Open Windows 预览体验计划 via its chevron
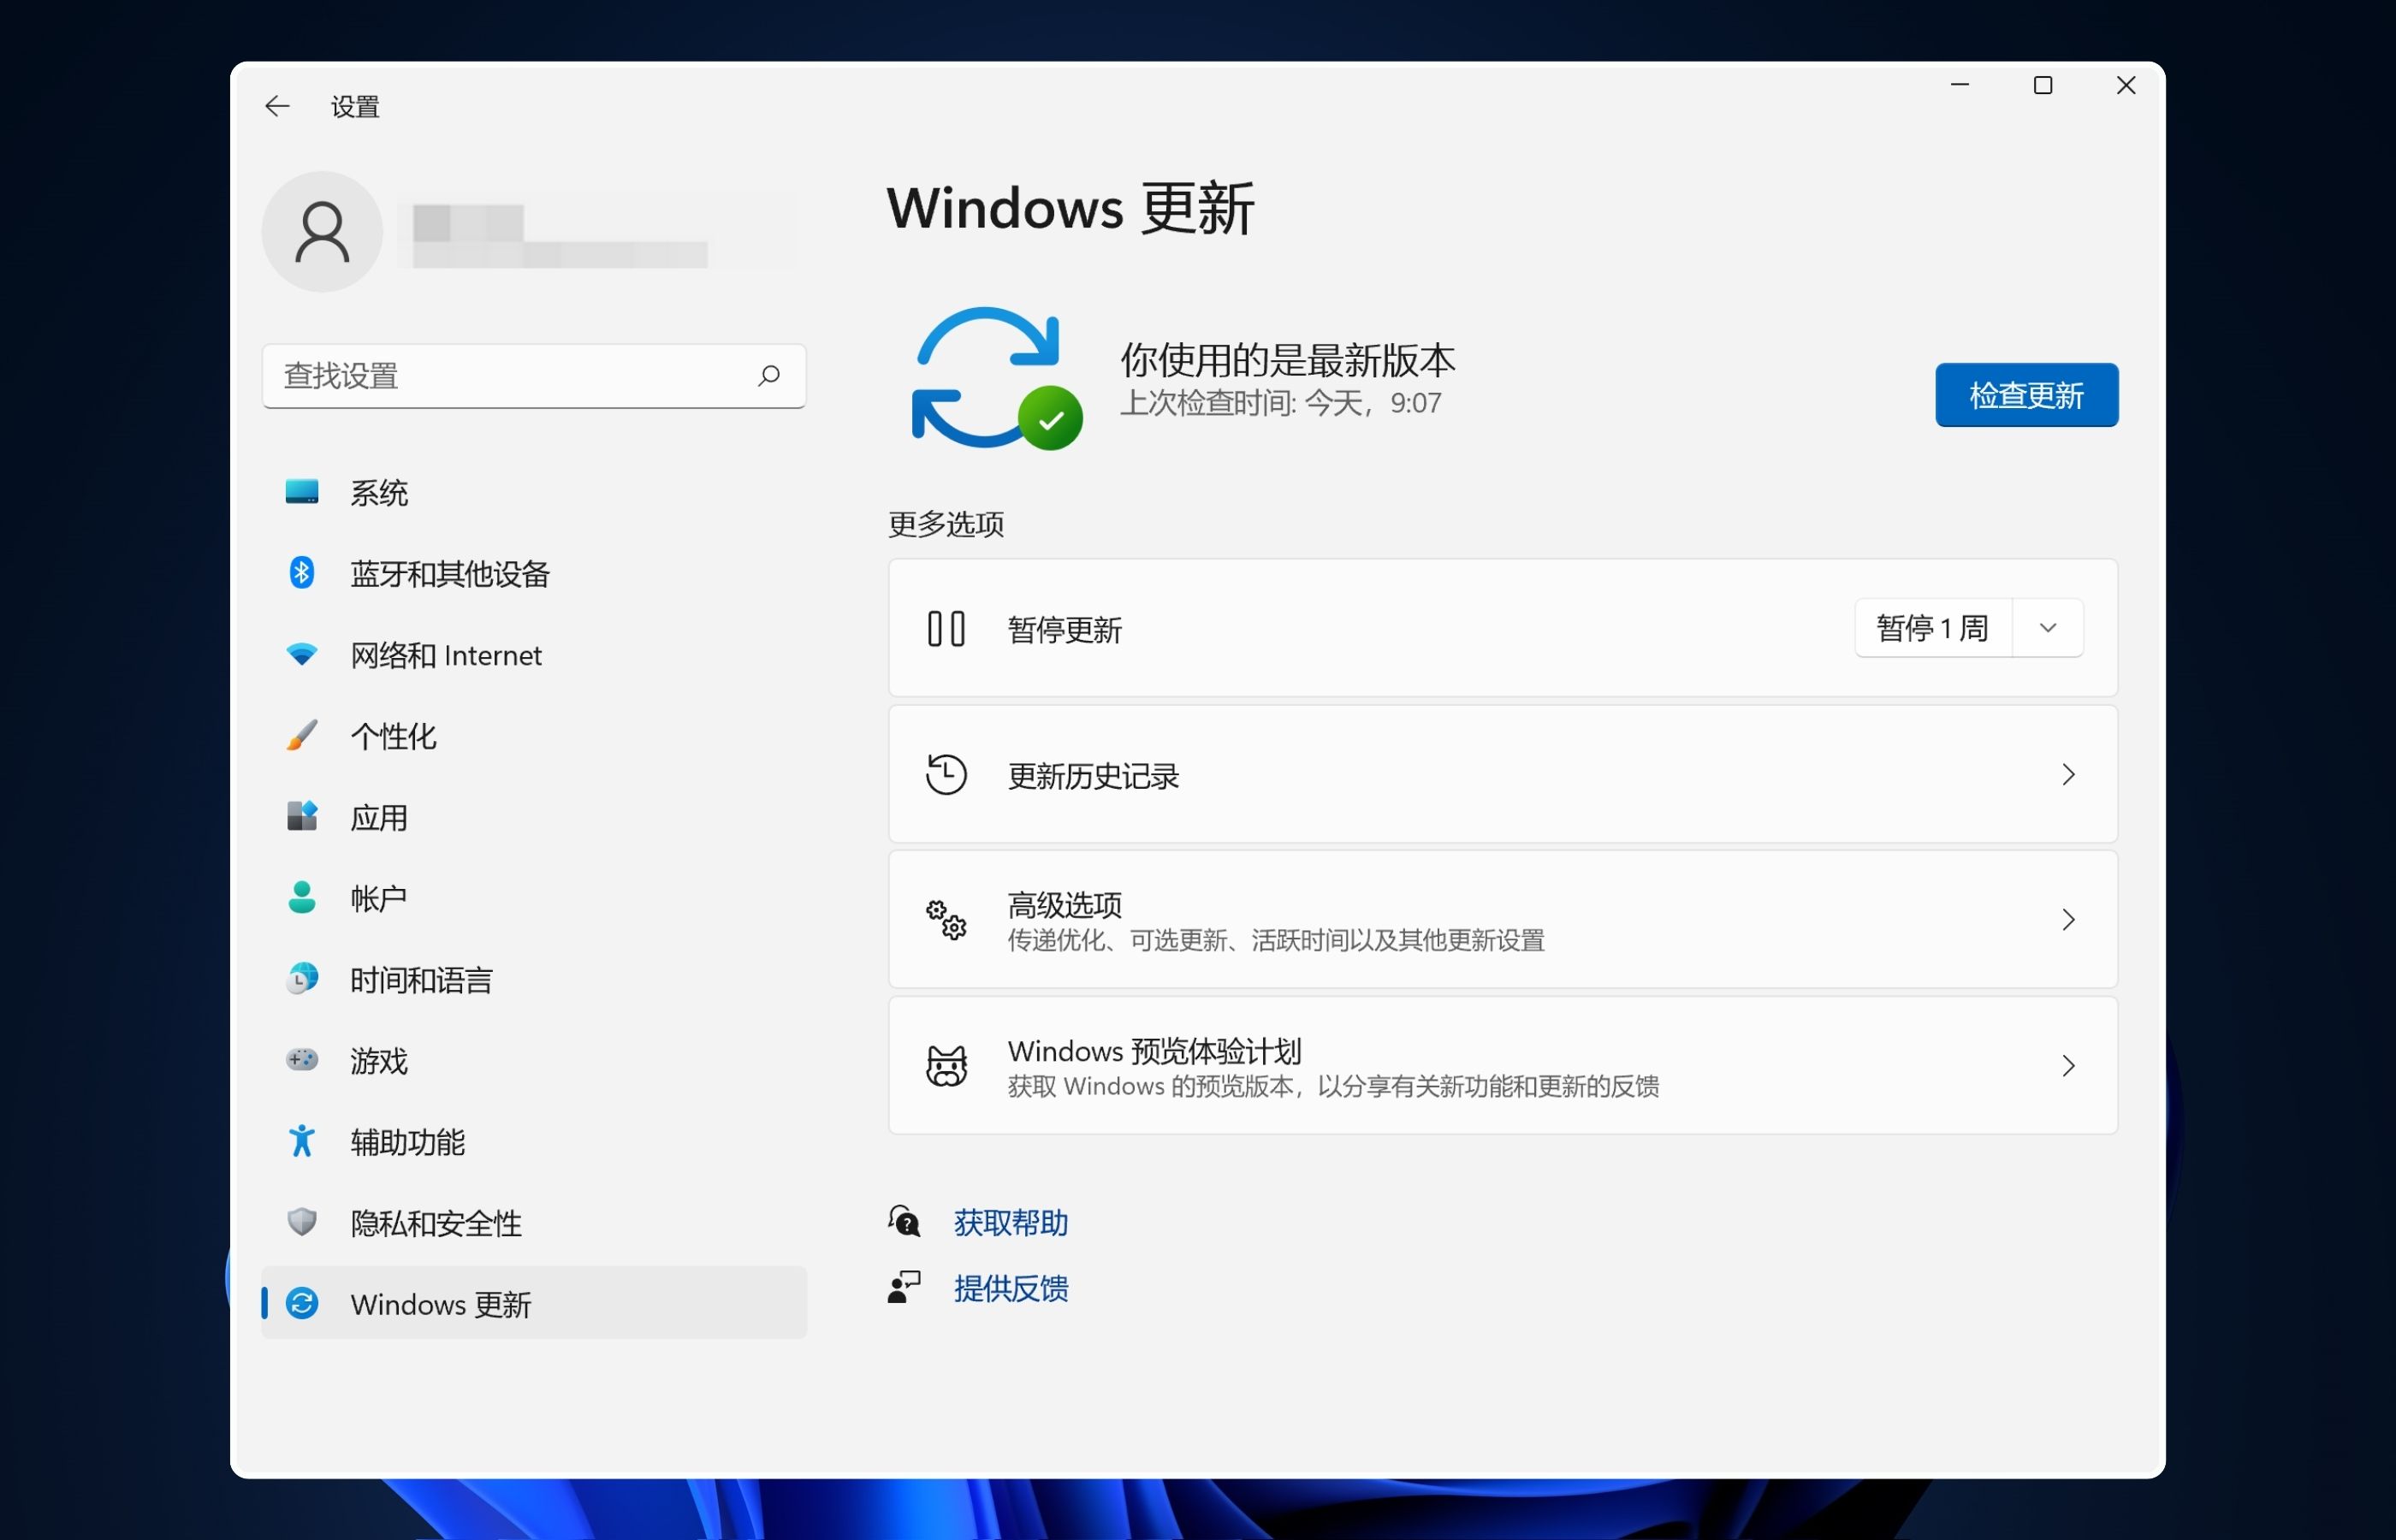Image resolution: width=2396 pixels, height=1540 pixels. pyautogui.click(x=2068, y=1066)
